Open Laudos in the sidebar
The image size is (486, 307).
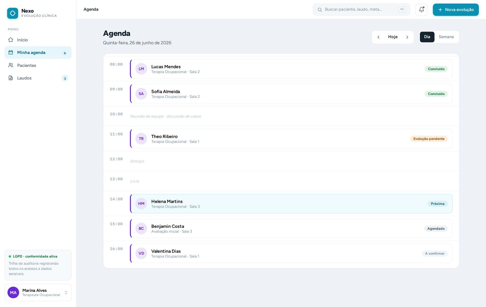[38, 78]
